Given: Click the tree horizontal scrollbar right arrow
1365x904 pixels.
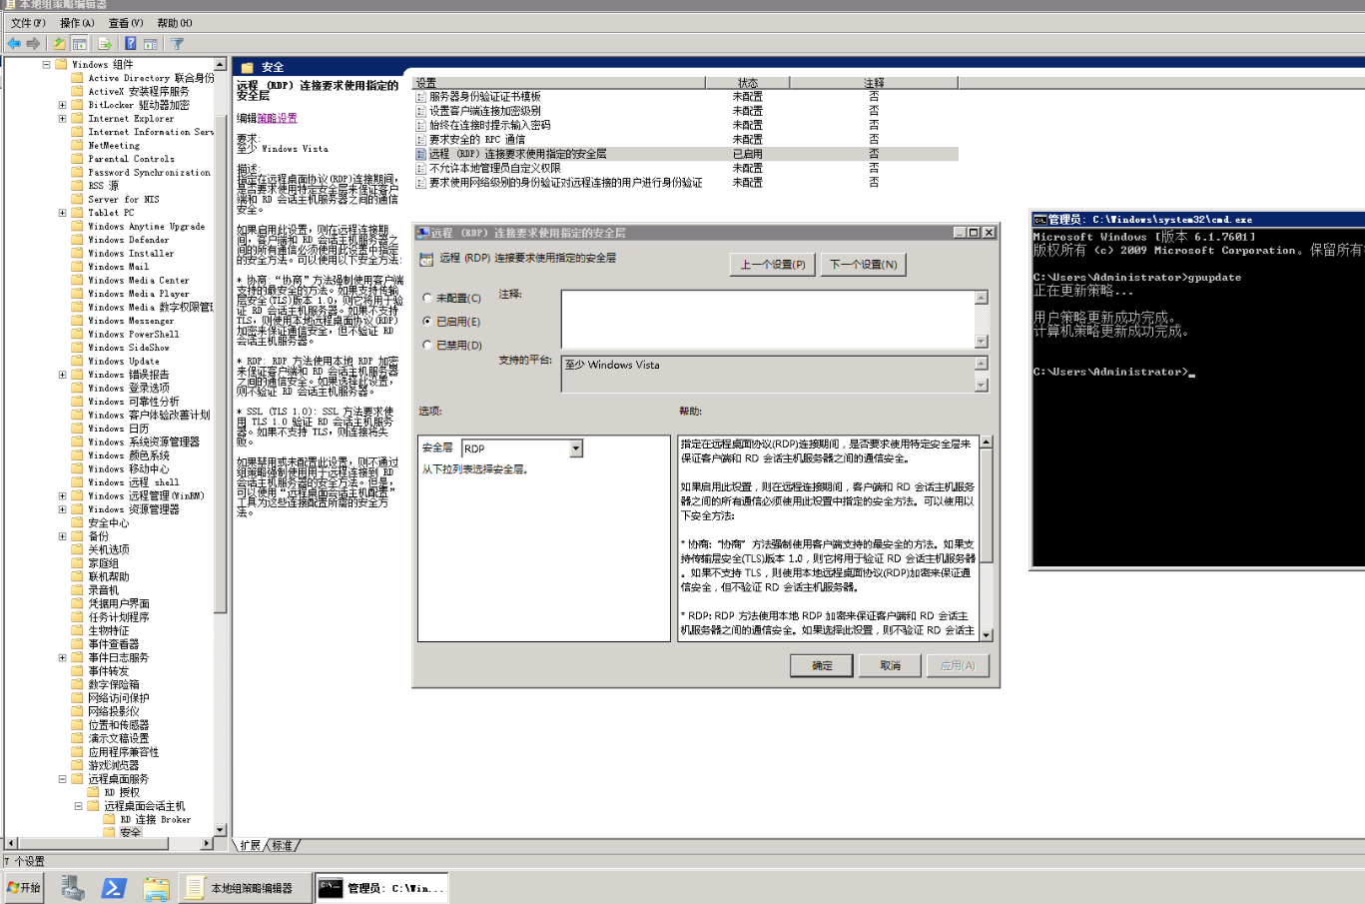Looking at the screenshot, I should tap(207, 844).
